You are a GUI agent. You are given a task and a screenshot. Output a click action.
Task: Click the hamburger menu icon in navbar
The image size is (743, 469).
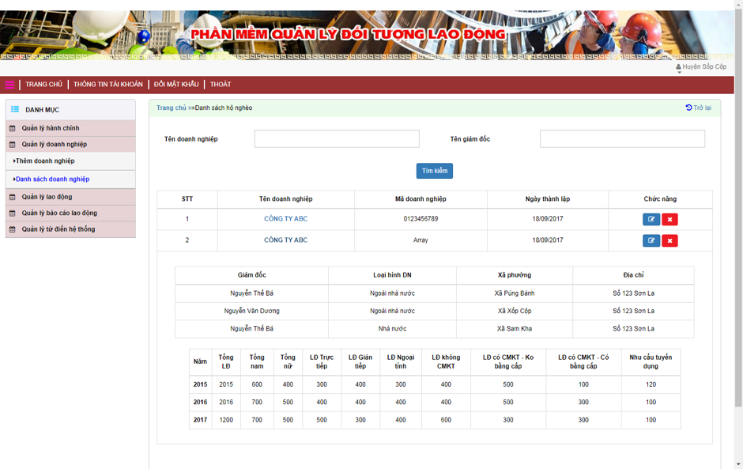tap(9, 85)
